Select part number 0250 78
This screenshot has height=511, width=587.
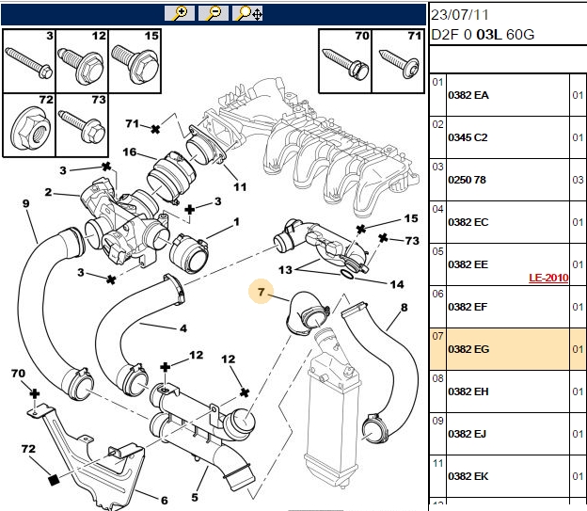467,180
